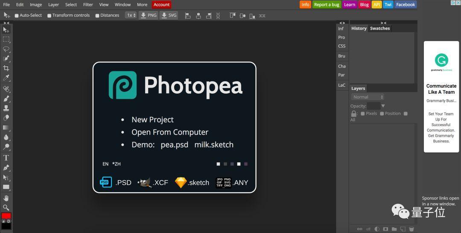Open the Image menu
The width and height of the screenshot is (461, 233).
(36, 5)
